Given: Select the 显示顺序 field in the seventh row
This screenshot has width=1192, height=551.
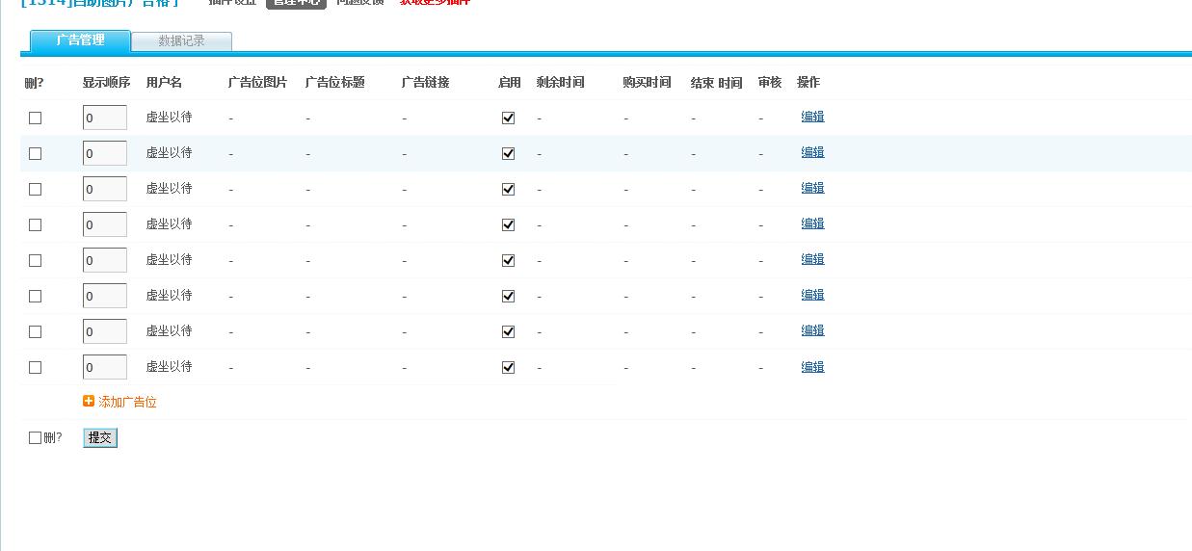Looking at the screenshot, I should 104,331.
